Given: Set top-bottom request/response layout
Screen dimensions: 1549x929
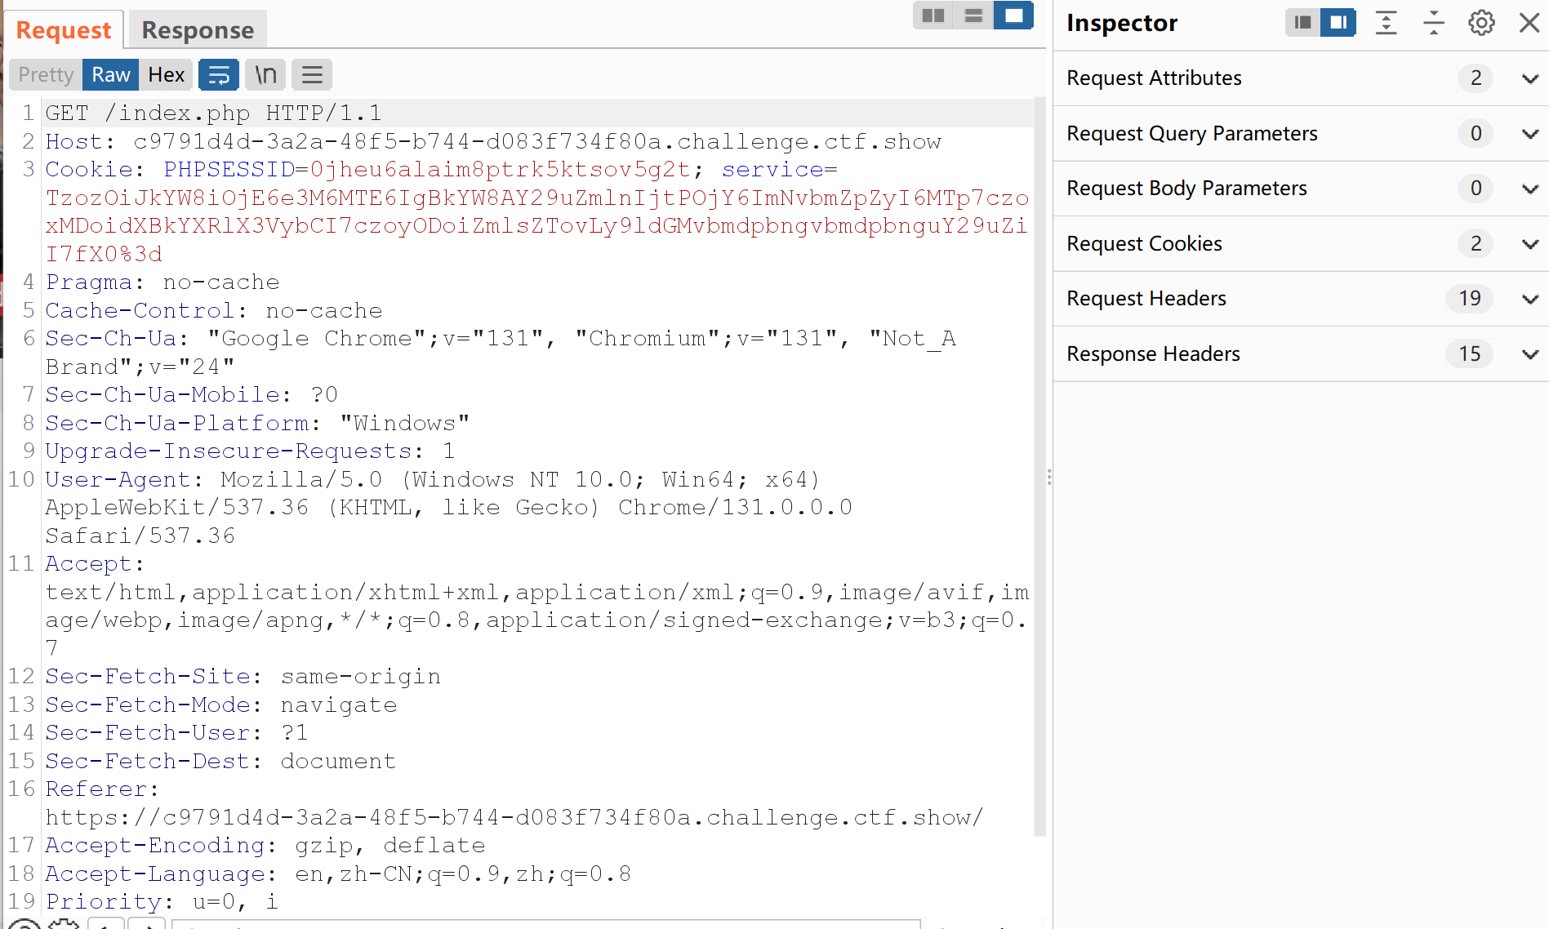Looking at the screenshot, I should (973, 16).
